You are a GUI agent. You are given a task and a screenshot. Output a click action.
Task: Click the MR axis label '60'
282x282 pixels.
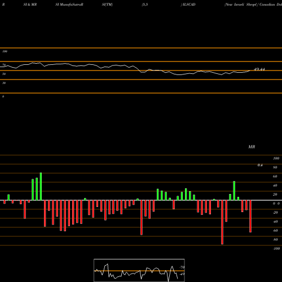point(275,177)
